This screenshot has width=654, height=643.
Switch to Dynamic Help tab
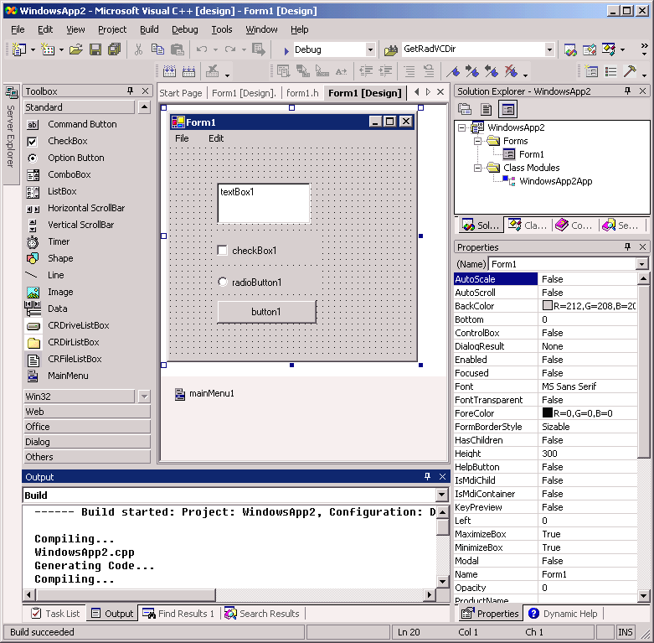(563, 614)
